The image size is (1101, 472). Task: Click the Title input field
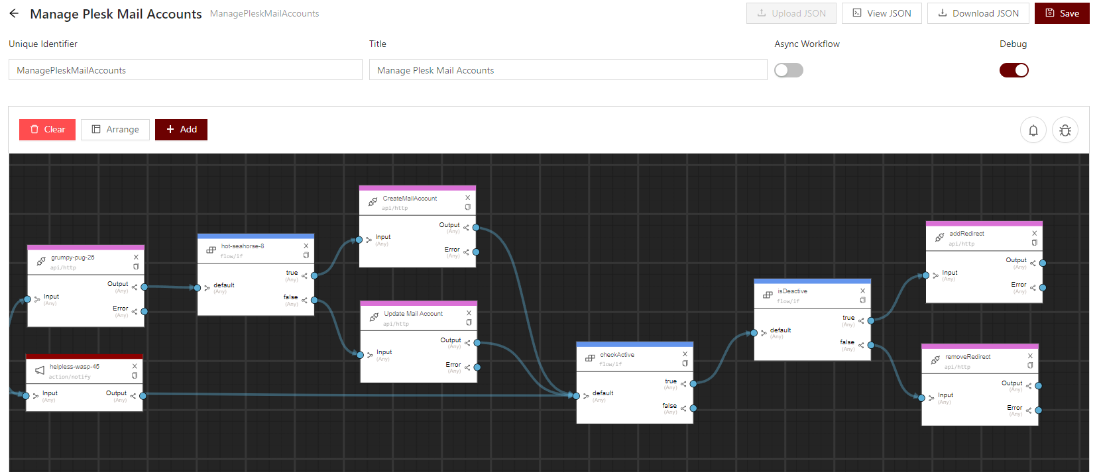point(567,70)
